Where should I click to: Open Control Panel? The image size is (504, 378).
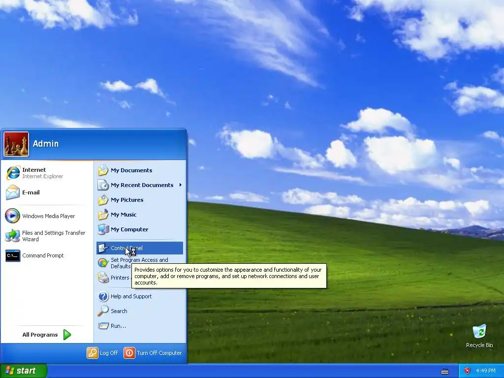[140, 248]
